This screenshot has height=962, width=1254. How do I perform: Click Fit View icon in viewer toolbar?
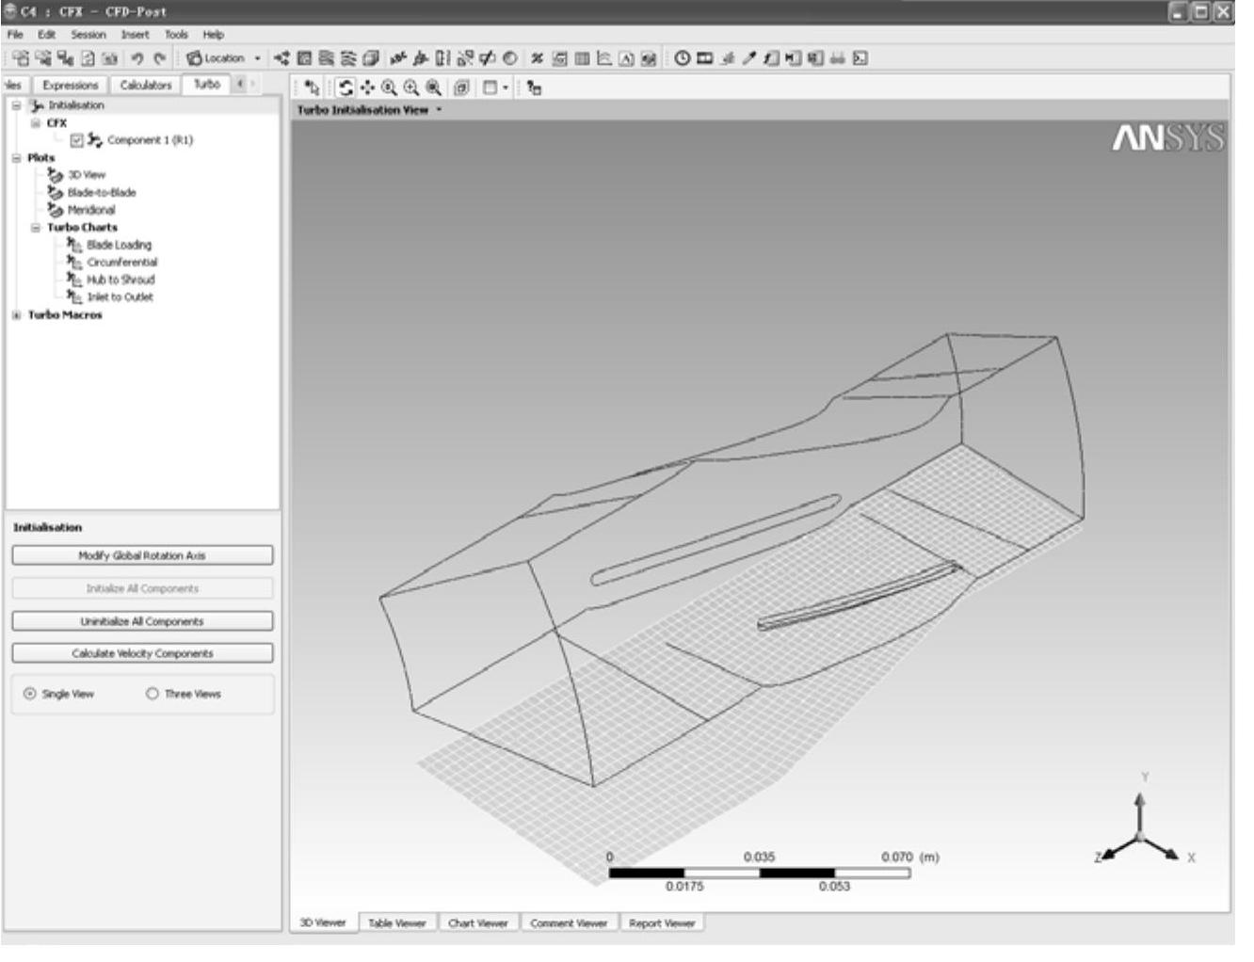click(433, 88)
